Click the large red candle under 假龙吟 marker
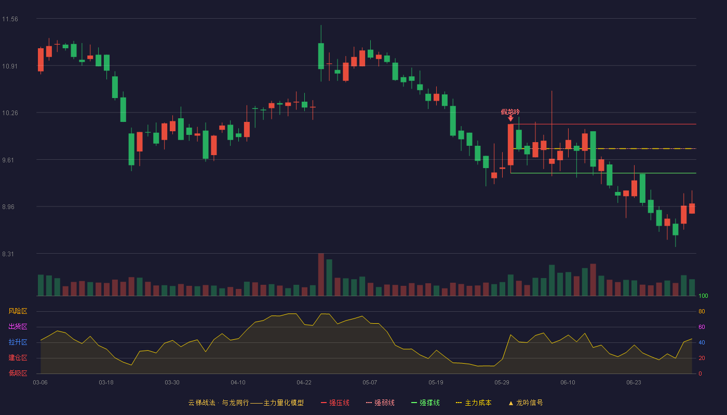The image size is (727, 415). click(x=510, y=145)
